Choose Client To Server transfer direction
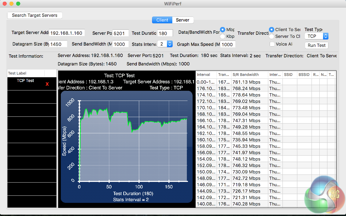 click(x=272, y=30)
